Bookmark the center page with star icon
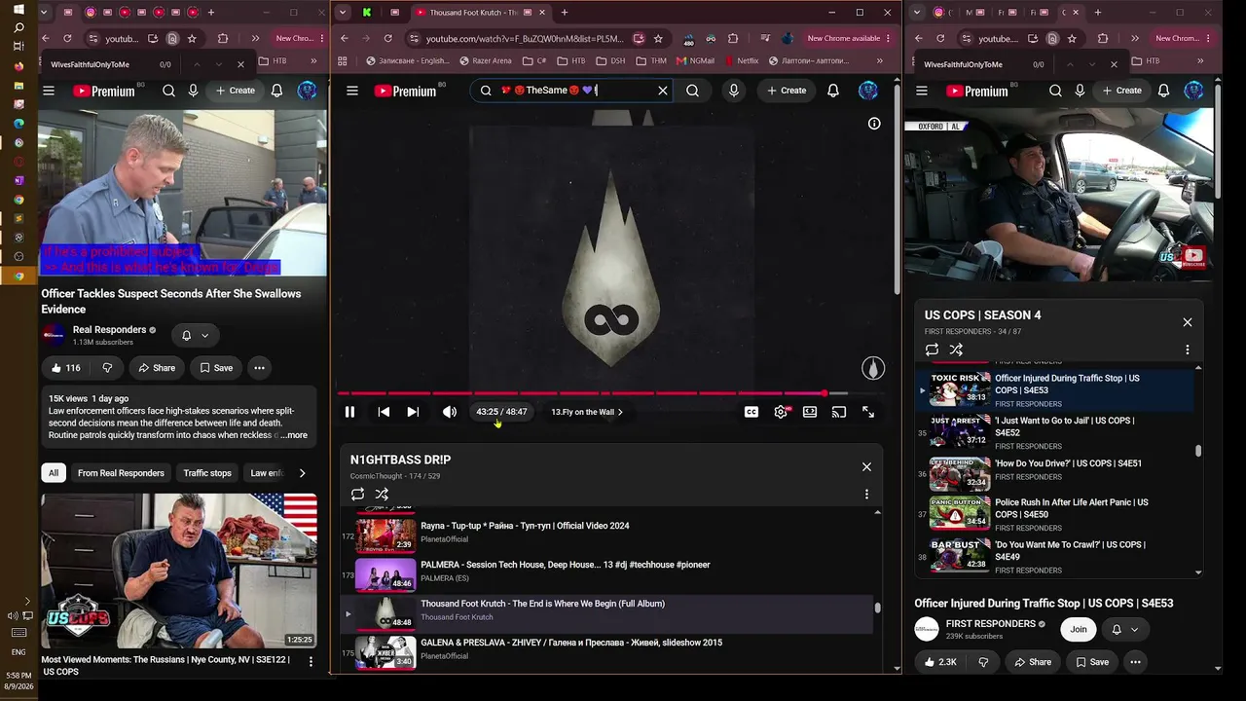This screenshot has width=1246, height=701. (x=658, y=38)
